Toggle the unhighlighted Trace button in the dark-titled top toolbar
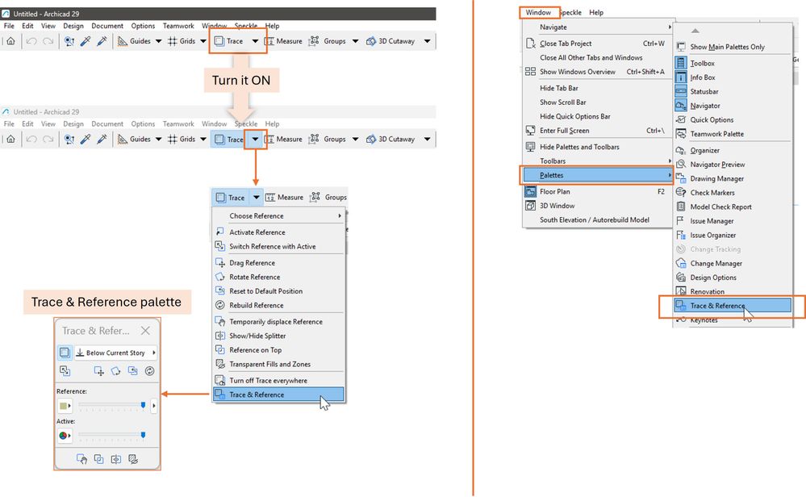This screenshot has height=497, width=806. pyautogui.click(x=229, y=41)
